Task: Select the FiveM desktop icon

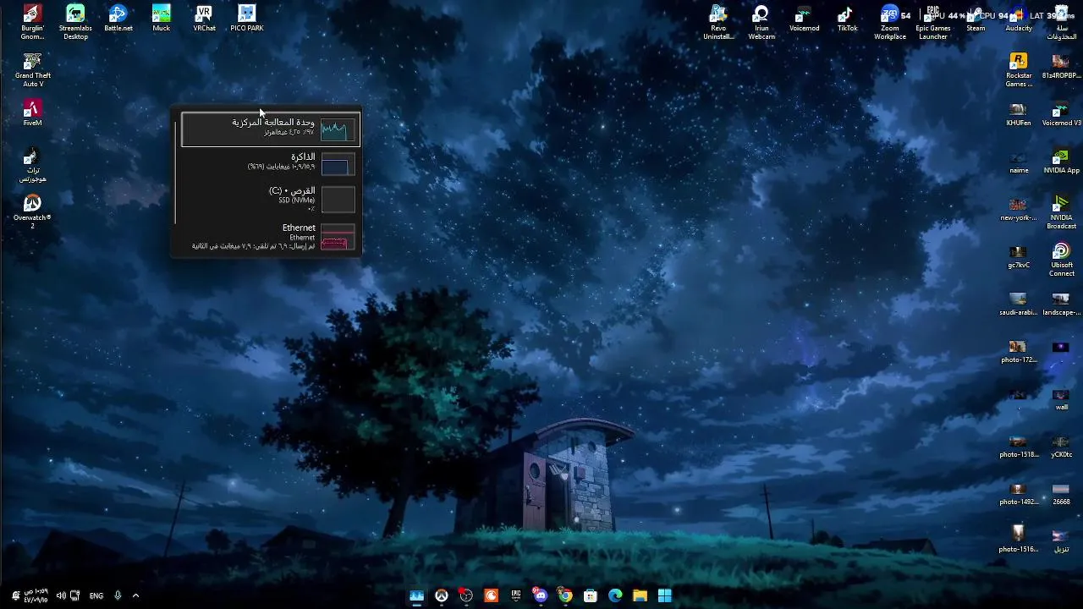Action: (32, 112)
